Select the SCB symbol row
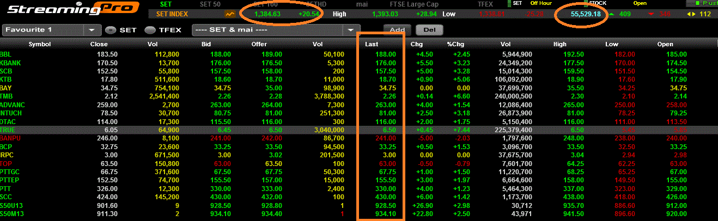 pyautogui.click(x=359, y=71)
